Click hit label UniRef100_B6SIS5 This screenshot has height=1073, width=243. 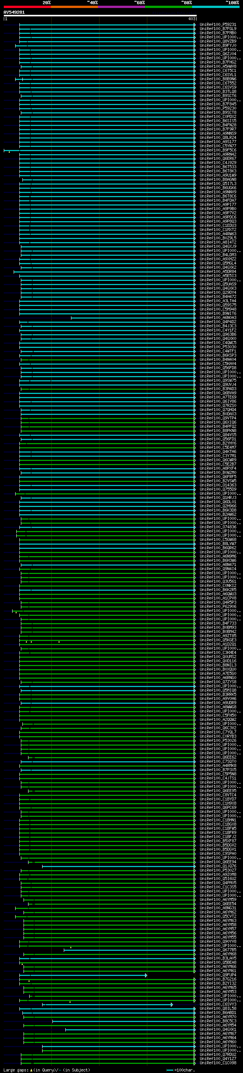point(218,121)
